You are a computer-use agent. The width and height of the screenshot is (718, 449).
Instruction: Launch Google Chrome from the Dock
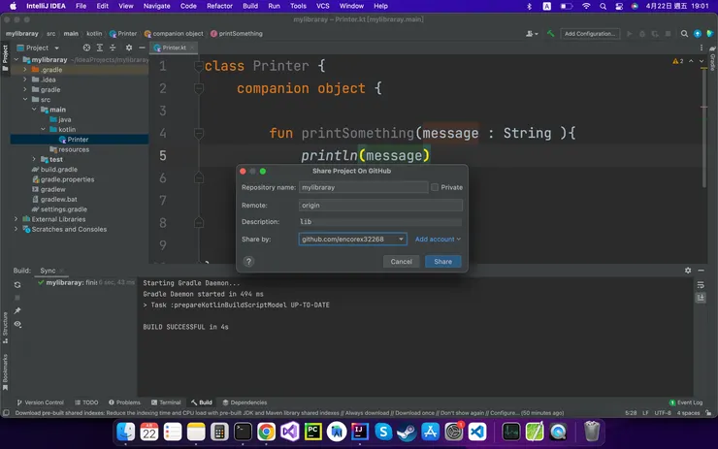point(266,432)
